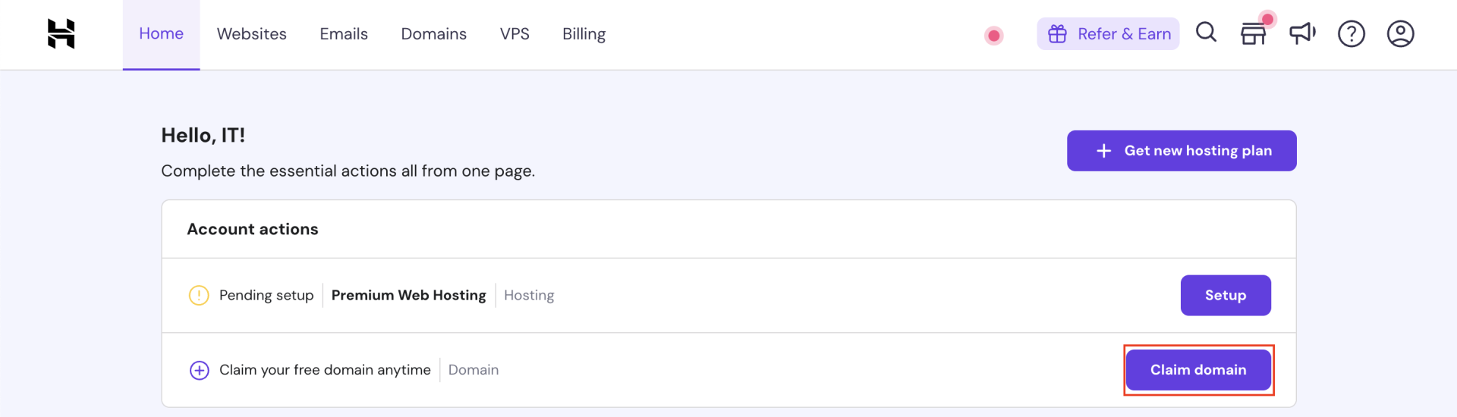This screenshot has width=1457, height=417.
Task: Click the pink dot beside Refer & Earn
Action: coord(993,36)
